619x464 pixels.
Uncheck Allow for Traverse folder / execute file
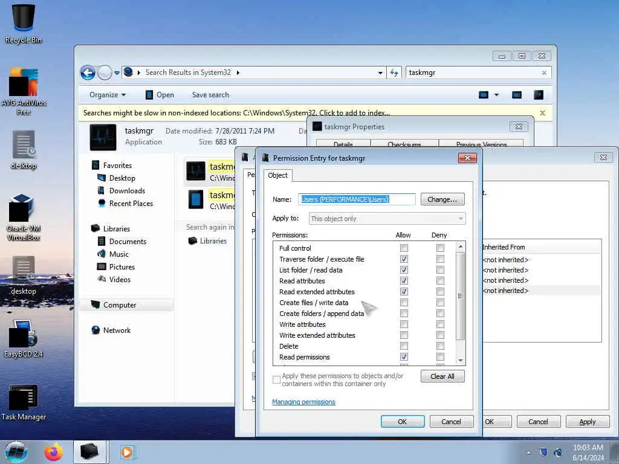(x=404, y=259)
